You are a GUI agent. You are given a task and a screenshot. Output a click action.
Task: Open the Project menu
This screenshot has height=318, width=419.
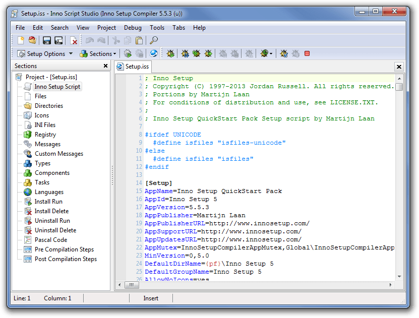tap(106, 28)
